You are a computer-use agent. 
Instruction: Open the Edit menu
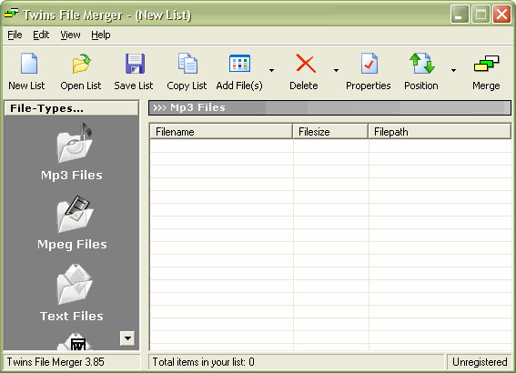pos(41,35)
